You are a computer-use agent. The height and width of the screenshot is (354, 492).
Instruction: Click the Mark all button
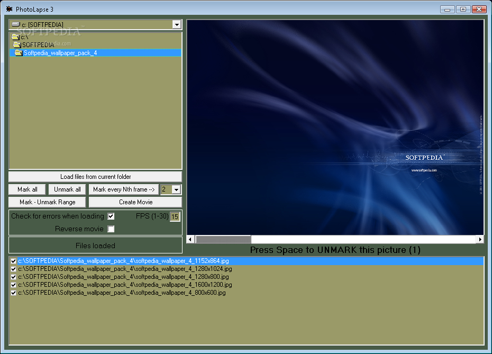click(28, 189)
